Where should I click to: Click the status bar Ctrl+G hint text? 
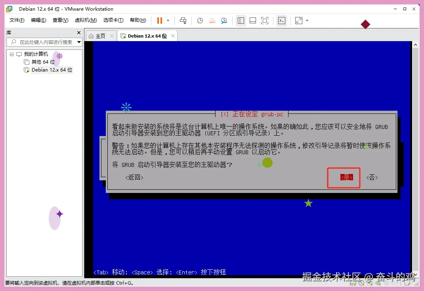(x=69, y=283)
